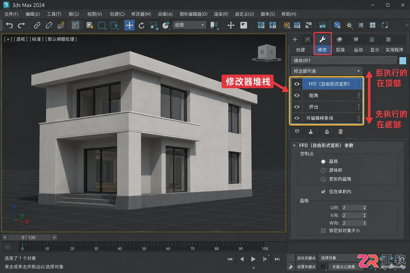Click the 设置关键点 button
The width and height of the screenshot is (410, 273).
coord(306,267)
